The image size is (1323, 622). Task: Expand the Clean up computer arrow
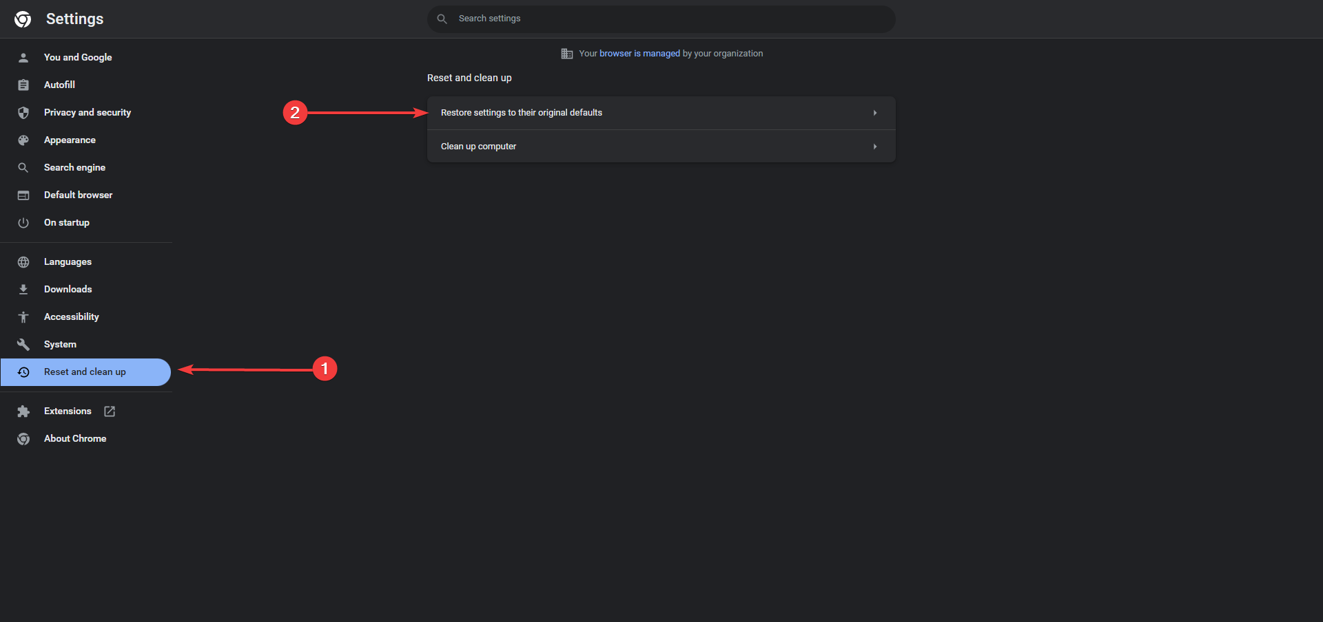tap(875, 147)
